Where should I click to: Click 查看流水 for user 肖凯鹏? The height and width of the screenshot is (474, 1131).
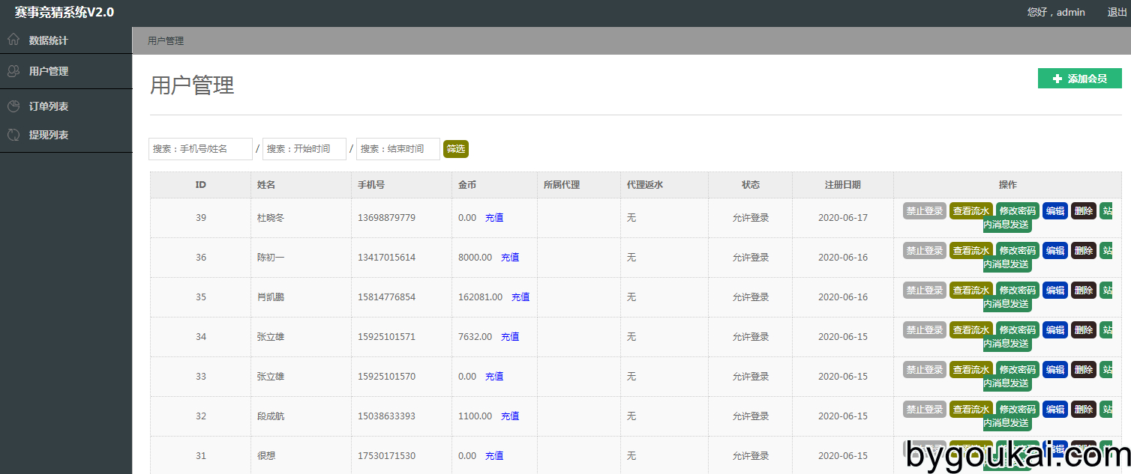click(x=971, y=291)
